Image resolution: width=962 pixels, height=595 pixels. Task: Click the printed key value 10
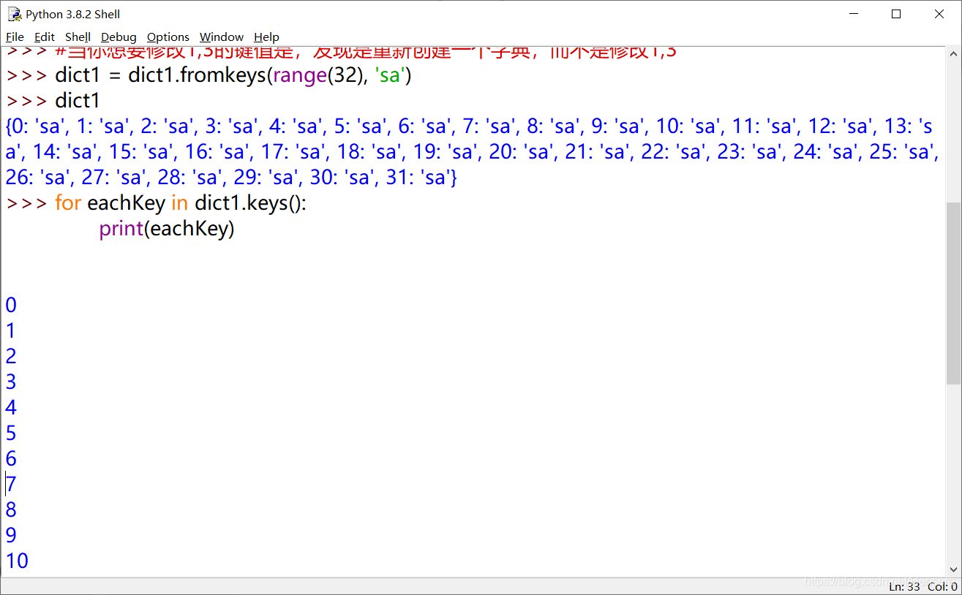click(16, 560)
